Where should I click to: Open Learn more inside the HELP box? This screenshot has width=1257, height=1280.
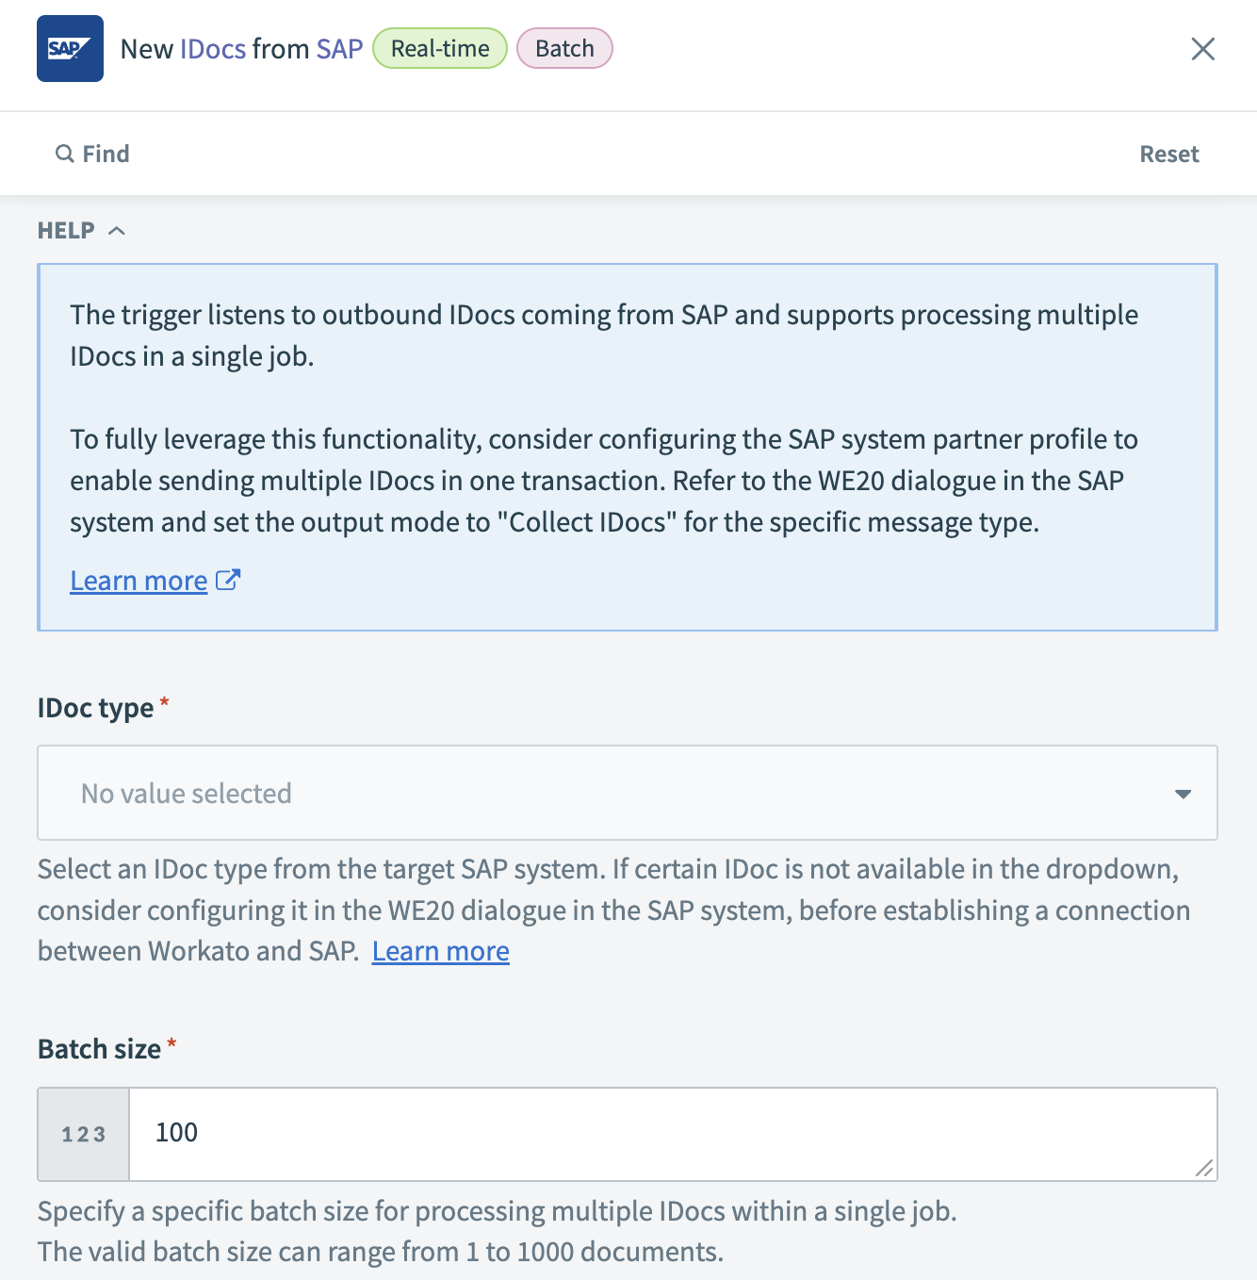tap(138, 580)
